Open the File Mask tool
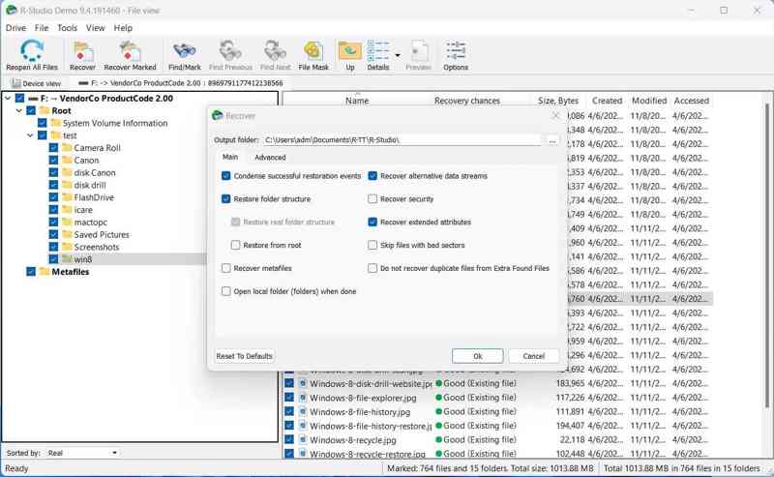774x477 pixels. coord(313,51)
